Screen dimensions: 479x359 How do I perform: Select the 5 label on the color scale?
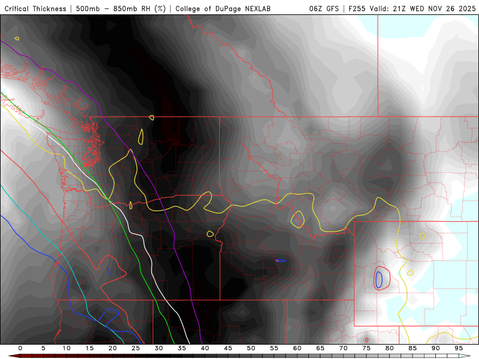[43, 348]
